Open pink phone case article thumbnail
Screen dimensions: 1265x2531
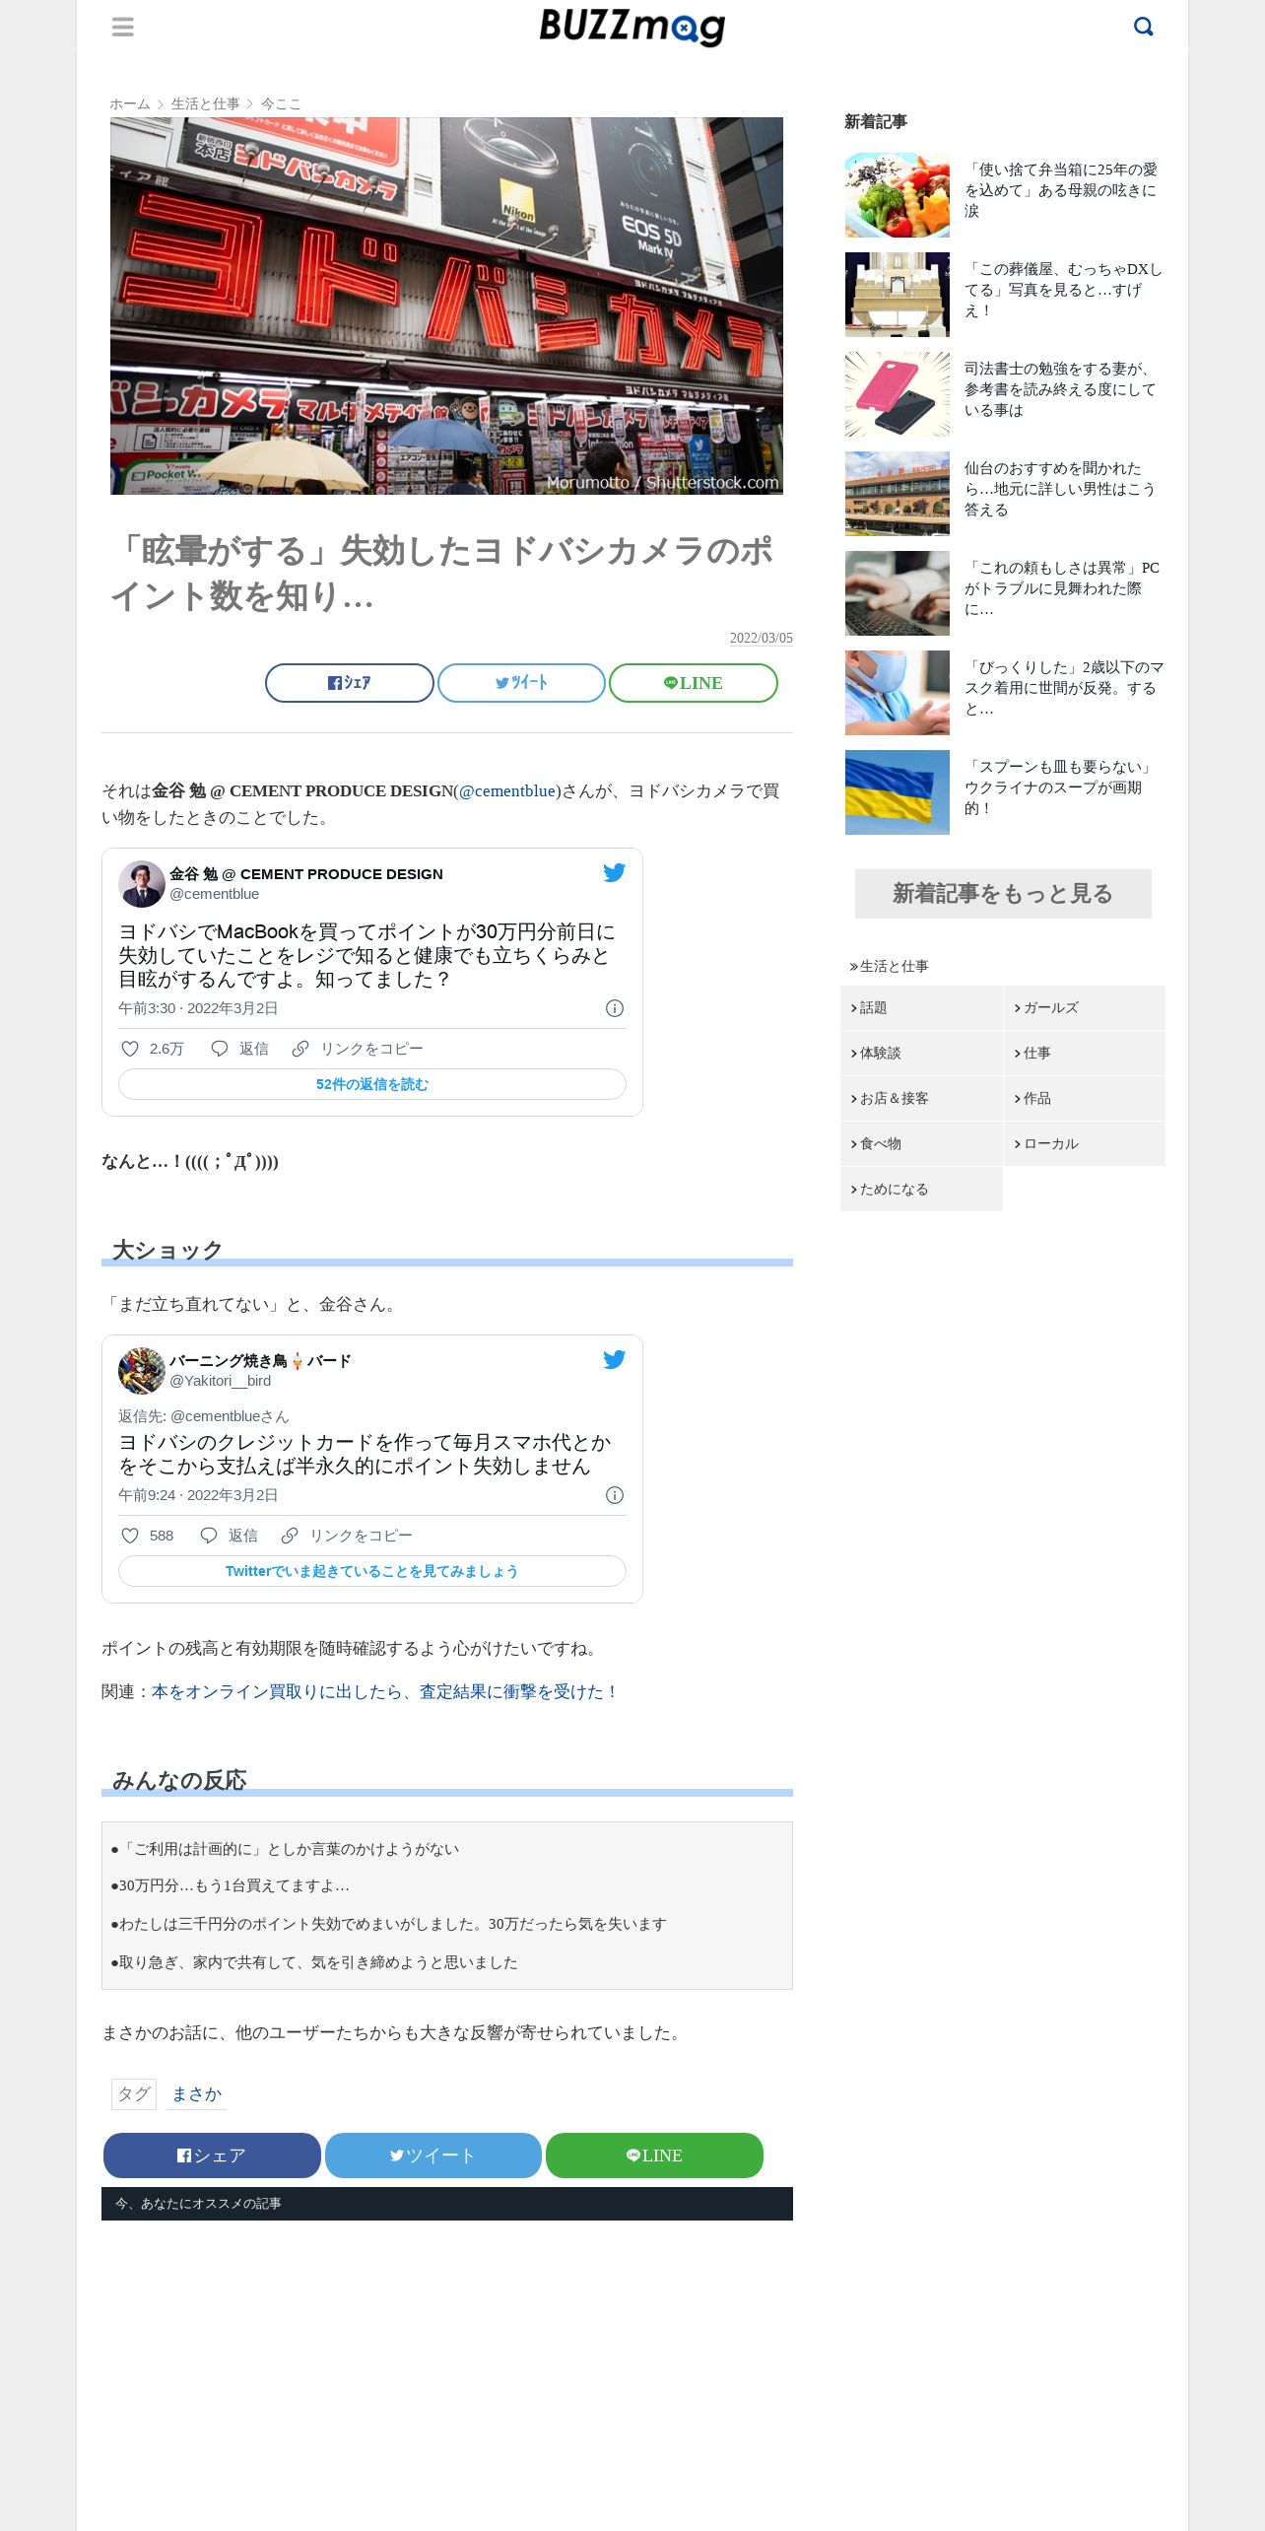[x=898, y=394]
